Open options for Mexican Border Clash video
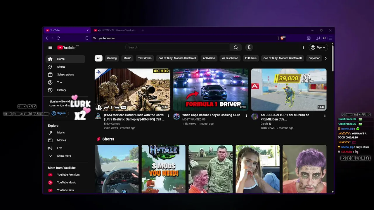 pyautogui.click(x=168, y=116)
